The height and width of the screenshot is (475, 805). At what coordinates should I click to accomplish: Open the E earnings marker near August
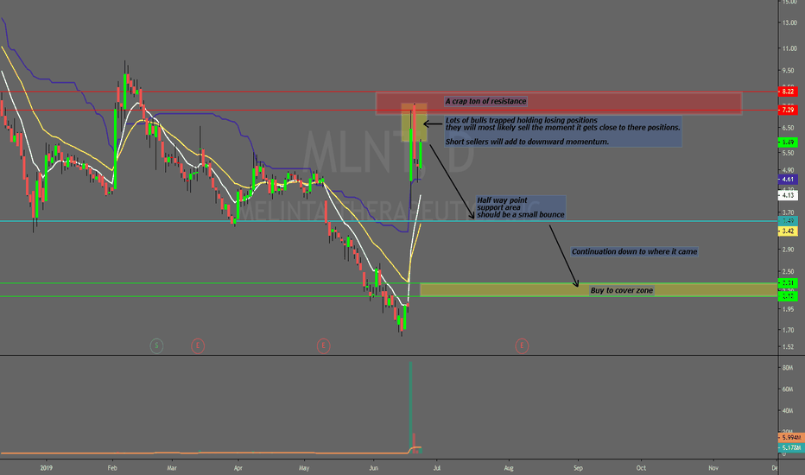522,345
